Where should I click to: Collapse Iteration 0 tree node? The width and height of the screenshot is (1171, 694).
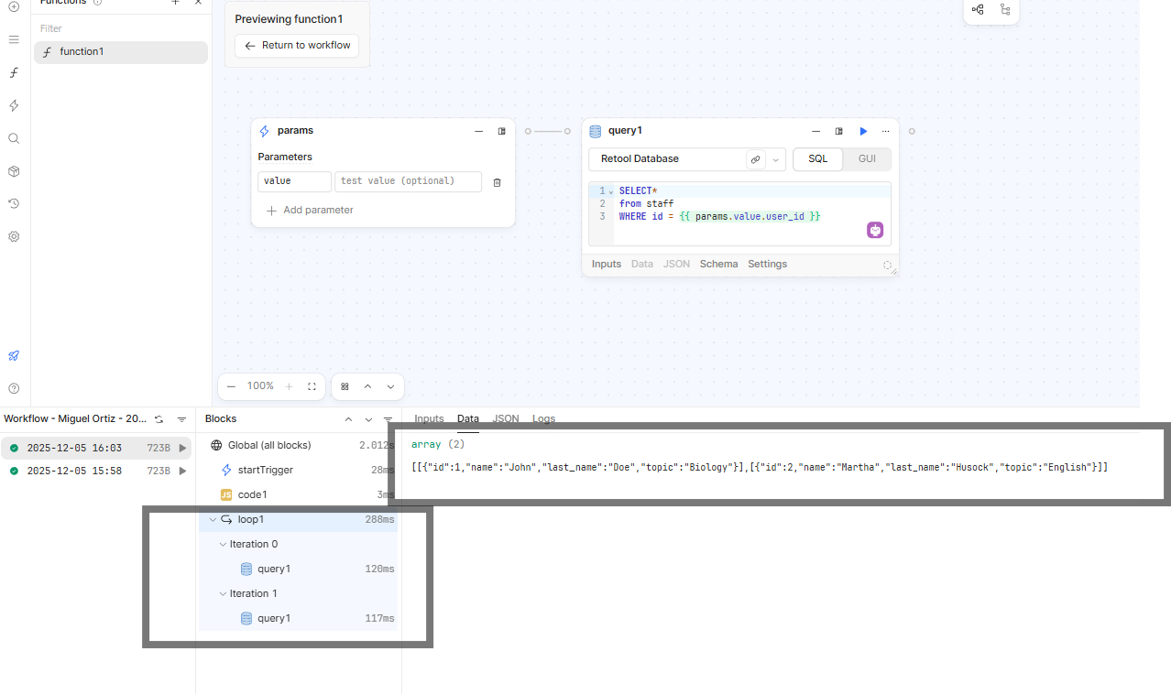tap(223, 544)
